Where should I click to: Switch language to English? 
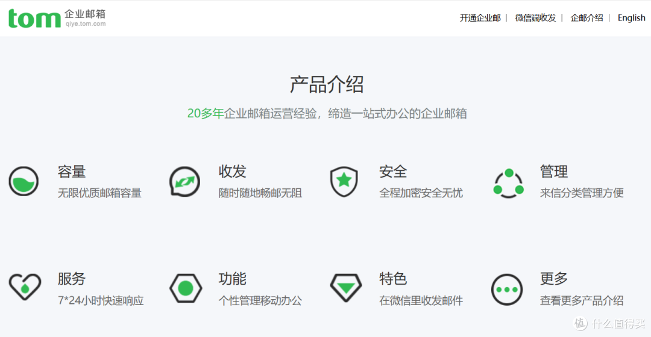point(632,18)
